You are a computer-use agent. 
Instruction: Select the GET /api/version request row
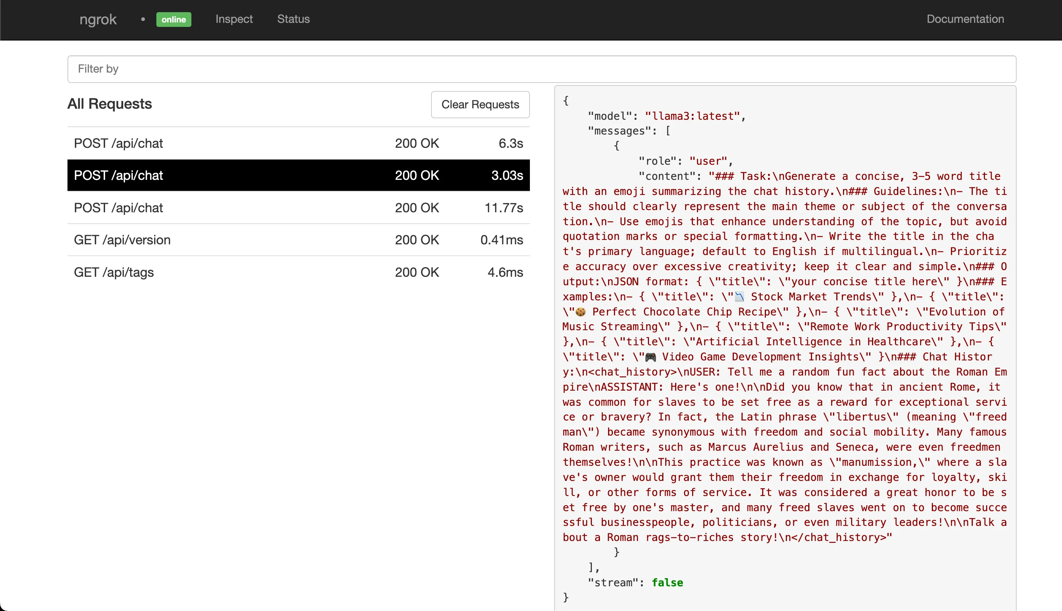click(x=299, y=240)
